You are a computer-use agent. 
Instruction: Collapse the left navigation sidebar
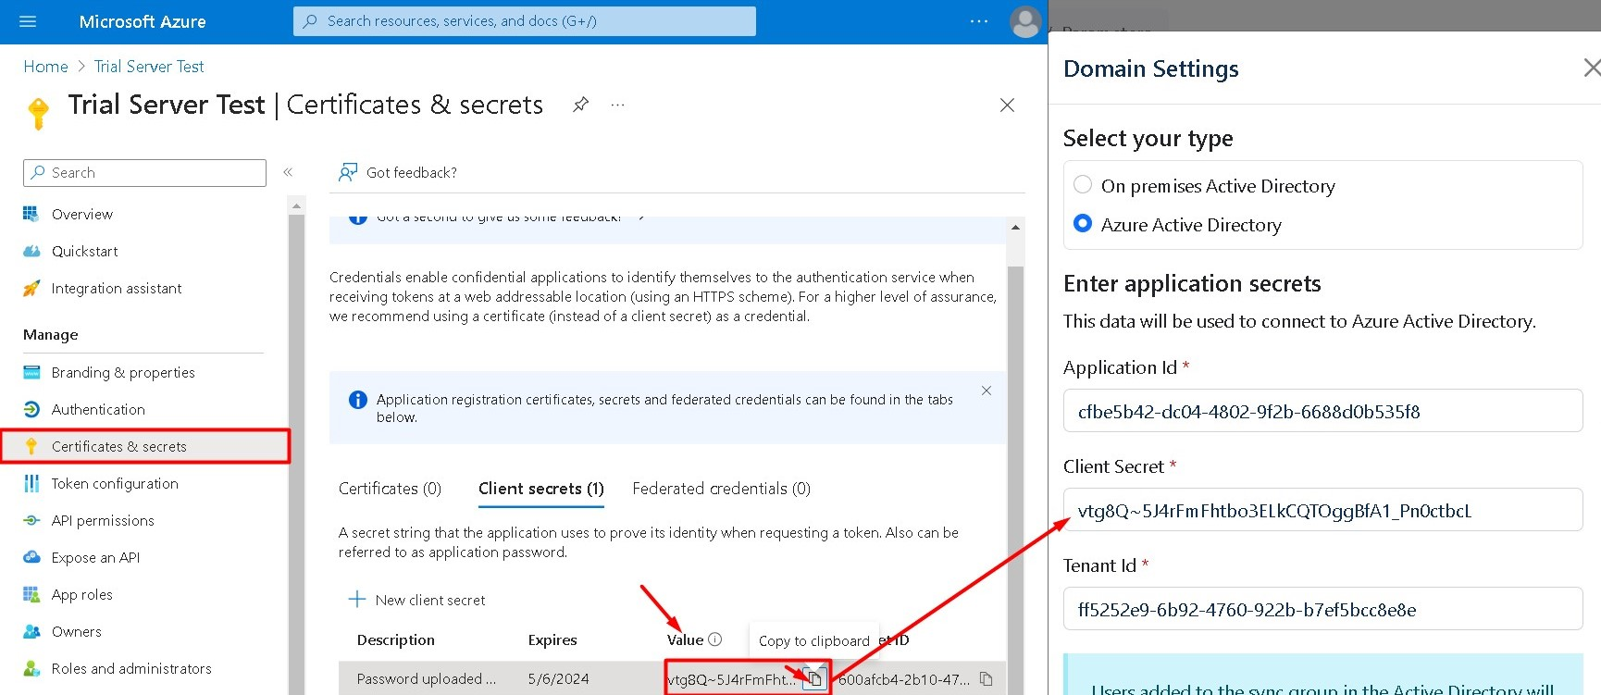click(x=288, y=172)
